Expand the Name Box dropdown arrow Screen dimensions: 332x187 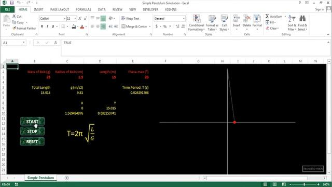pos(23,43)
